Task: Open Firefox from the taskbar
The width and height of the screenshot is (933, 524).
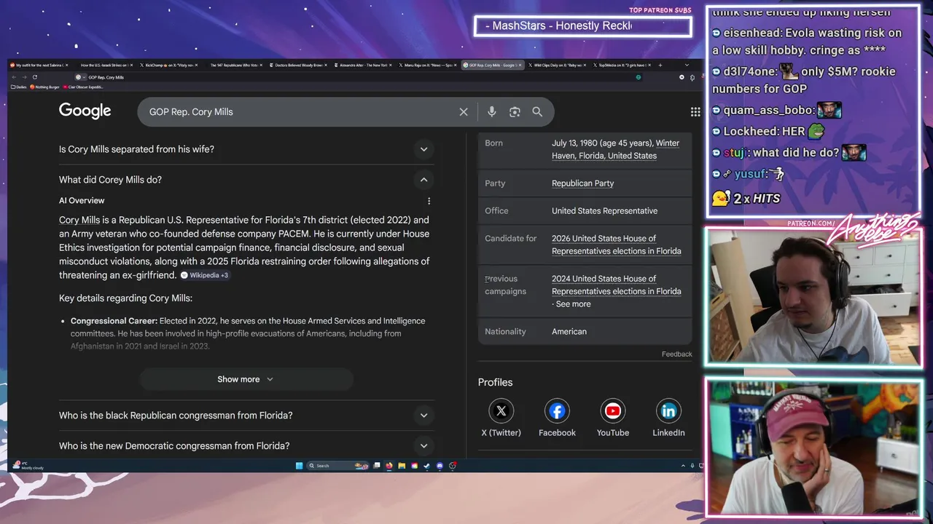Action: tap(389, 466)
